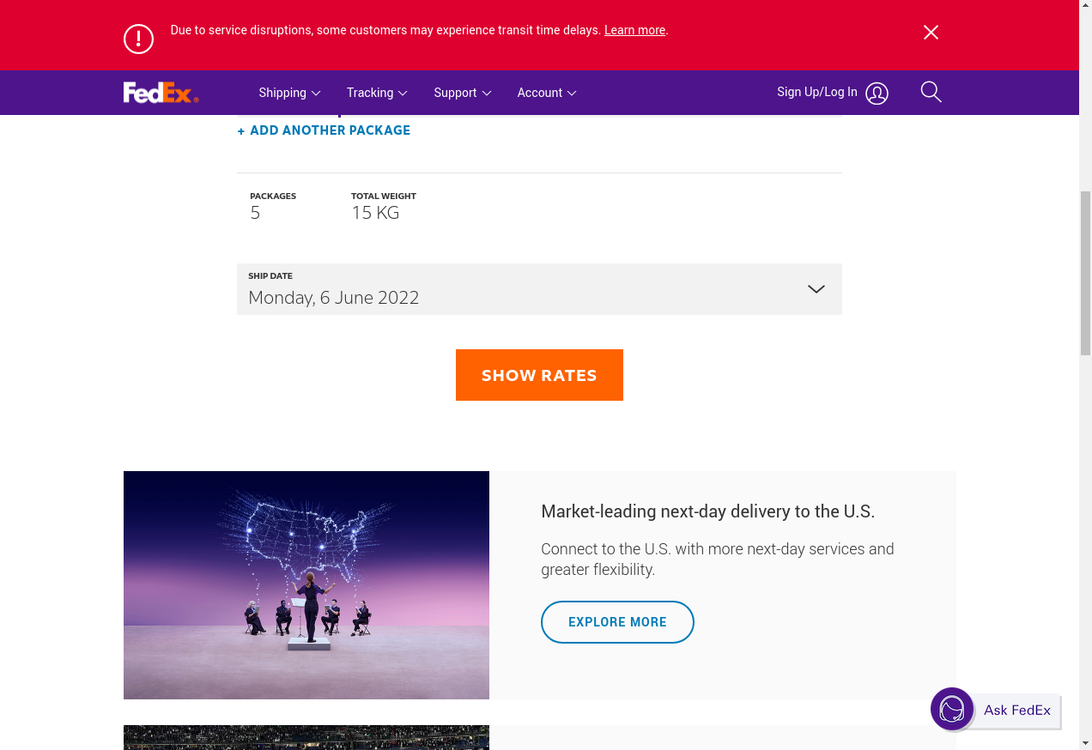Click the Explore More button
The height and width of the screenshot is (750, 1092).
[617, 622]
